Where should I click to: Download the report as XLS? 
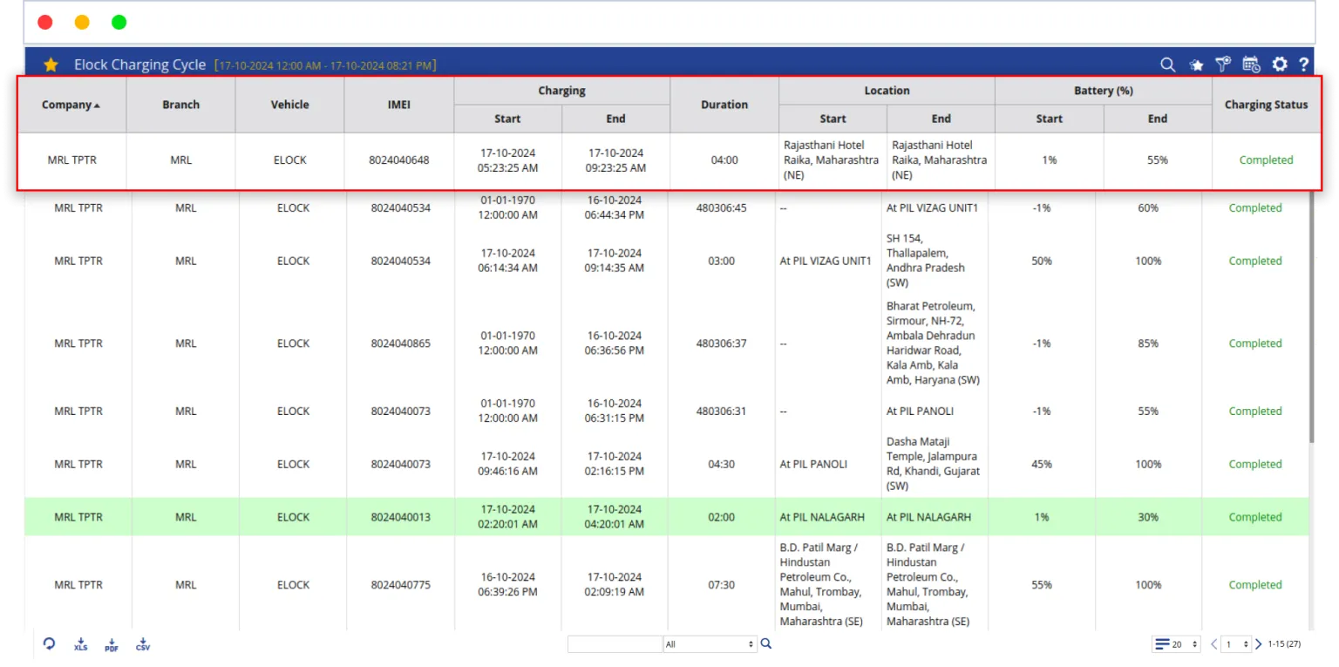pyautogui.click(x=80, y=644)
